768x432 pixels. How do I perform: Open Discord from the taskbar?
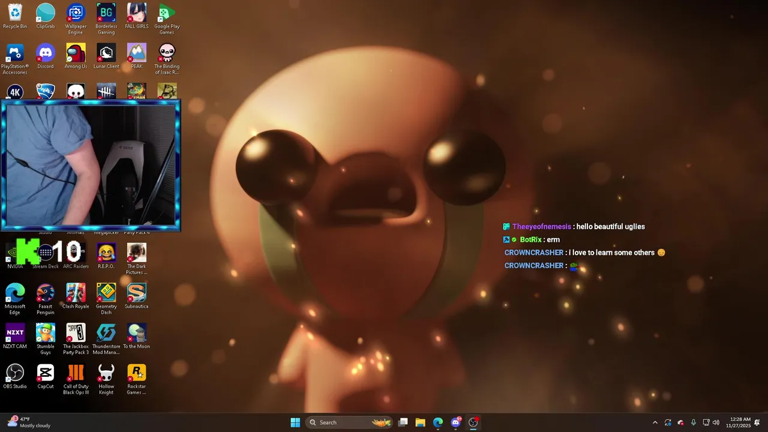455,422
